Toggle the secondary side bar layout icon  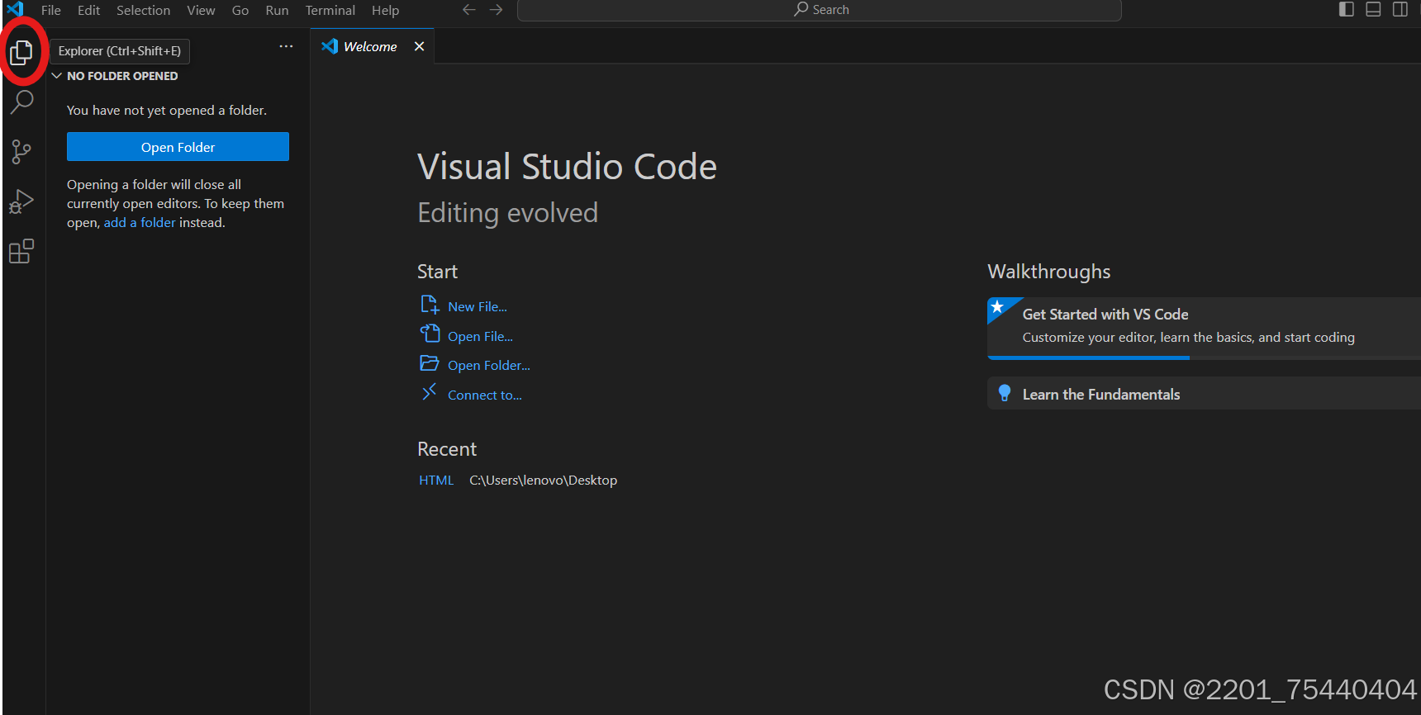coord(1400,9)
